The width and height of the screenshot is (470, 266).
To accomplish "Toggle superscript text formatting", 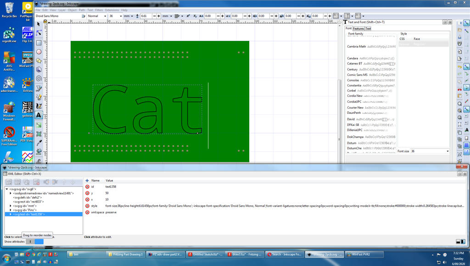I will click(188, 16).
